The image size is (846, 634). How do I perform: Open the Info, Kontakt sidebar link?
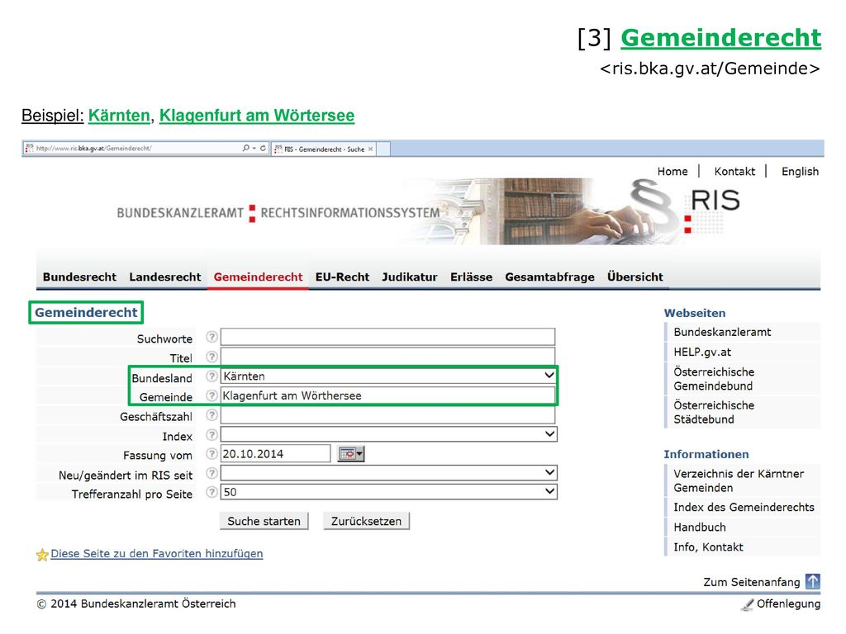point(708,547)
